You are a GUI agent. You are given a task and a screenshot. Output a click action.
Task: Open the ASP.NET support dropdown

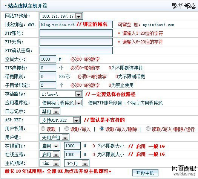(x=60, y=120)
